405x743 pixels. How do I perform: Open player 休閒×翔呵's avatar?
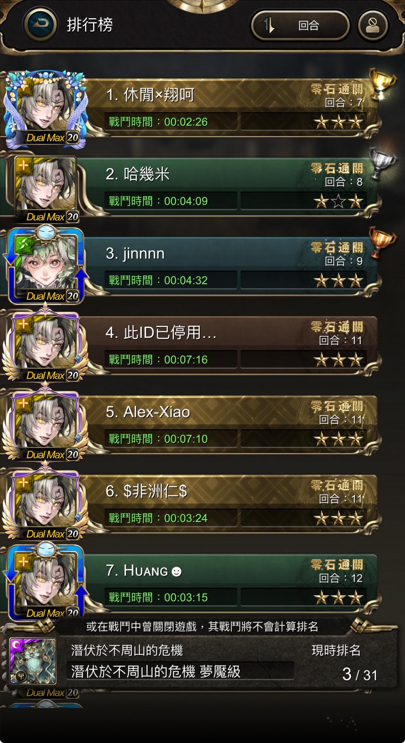pos(45,109)
